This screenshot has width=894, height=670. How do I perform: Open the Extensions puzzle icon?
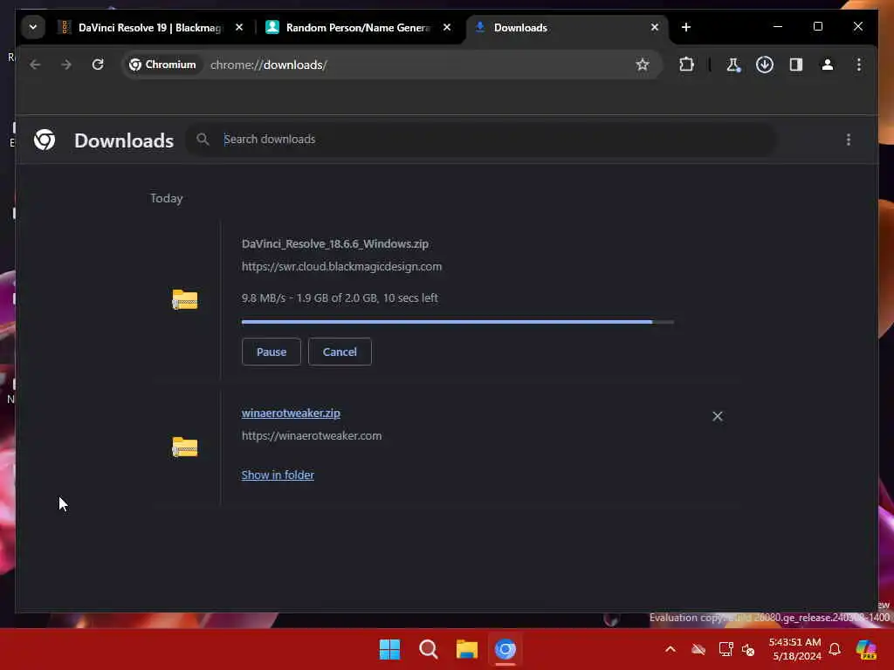686,65
